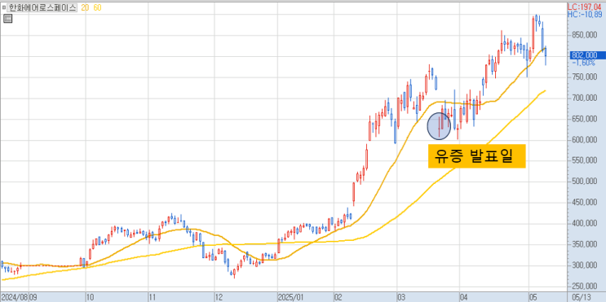This screenshot has height=302, width=606.
Task: Click the tiny square expander before 한화에어로스페이스
Action: [x=3, y=7]
